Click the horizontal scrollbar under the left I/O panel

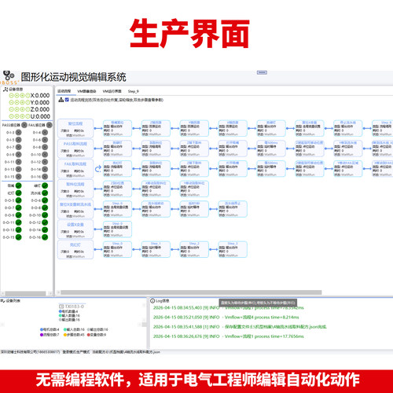tap(25, 293)
